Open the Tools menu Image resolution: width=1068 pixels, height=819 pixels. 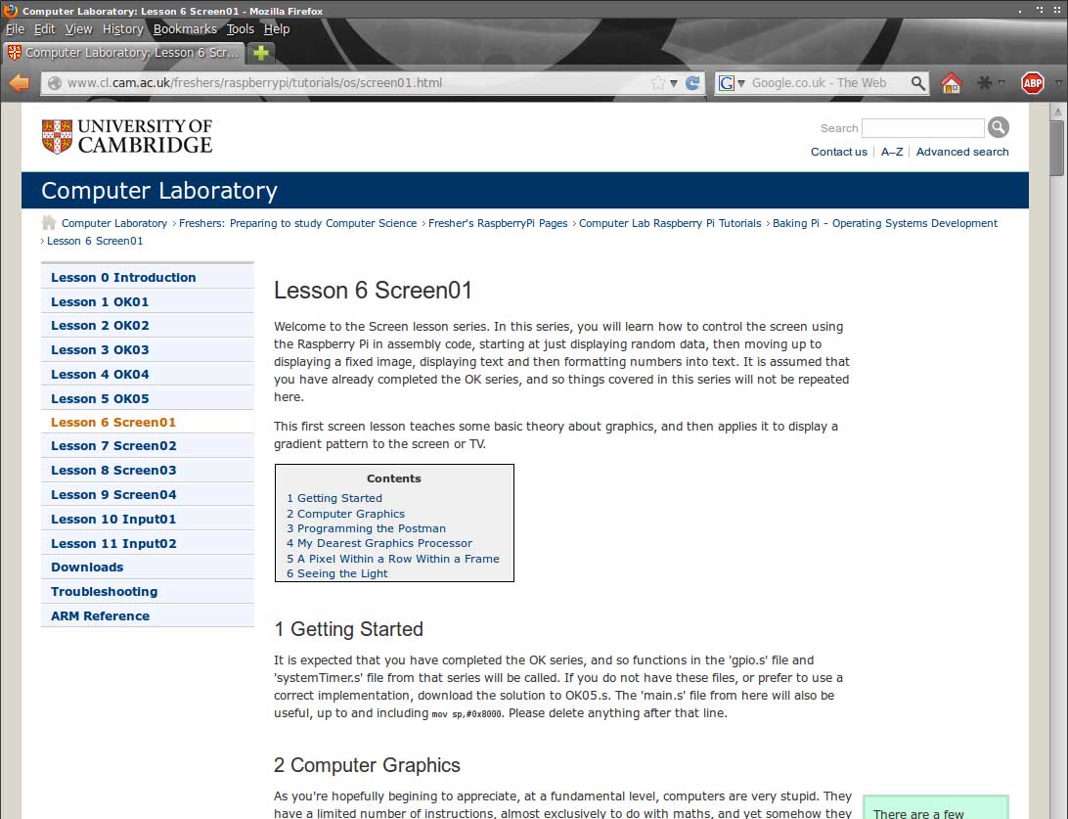(240, 29)
